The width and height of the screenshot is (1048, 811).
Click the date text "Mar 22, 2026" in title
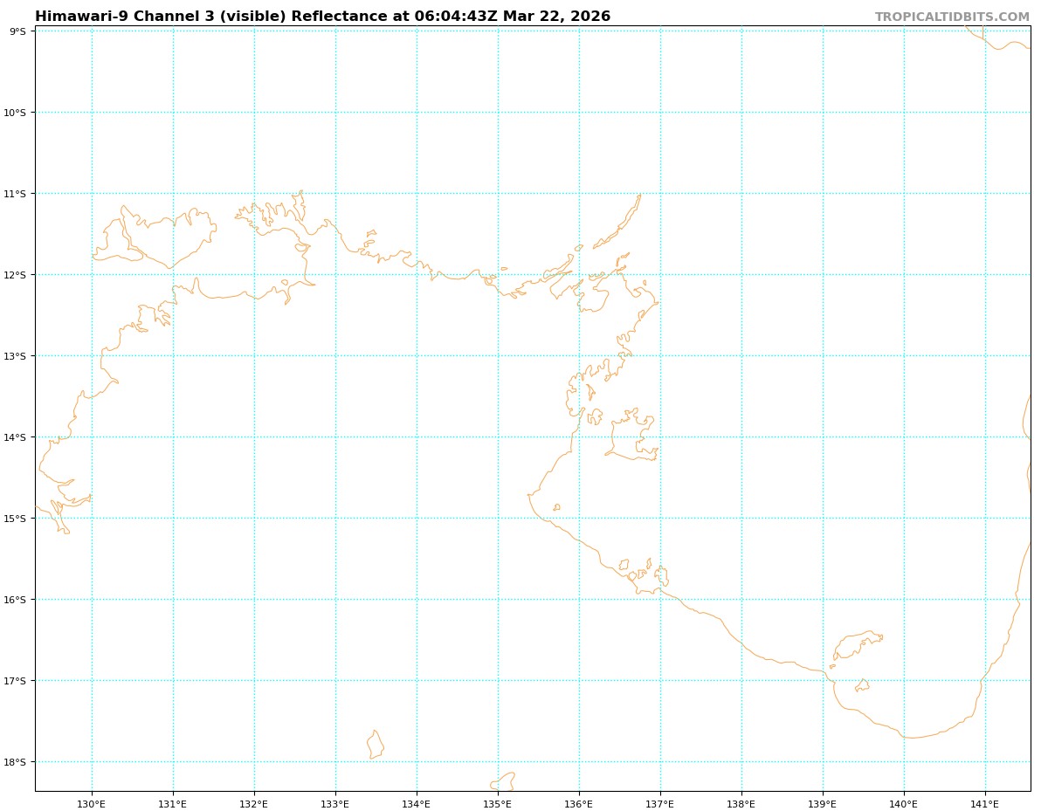tap(556, 17)
